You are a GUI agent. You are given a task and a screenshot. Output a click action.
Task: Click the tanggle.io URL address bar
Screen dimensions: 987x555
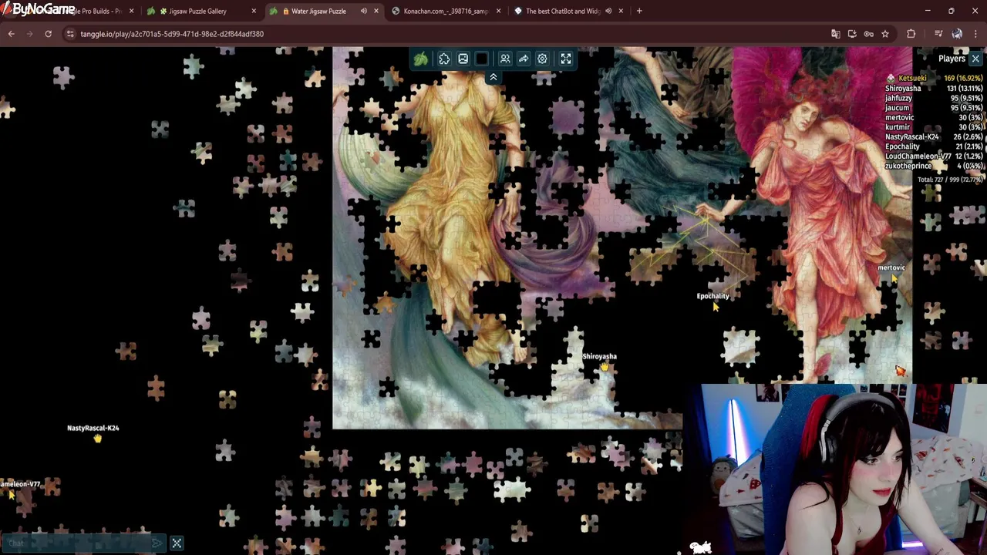point(172,34)
